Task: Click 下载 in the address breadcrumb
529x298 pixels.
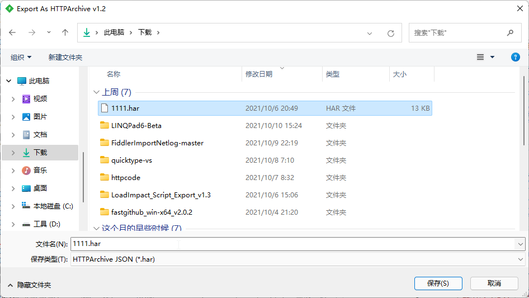Action: tap(145, 32)
